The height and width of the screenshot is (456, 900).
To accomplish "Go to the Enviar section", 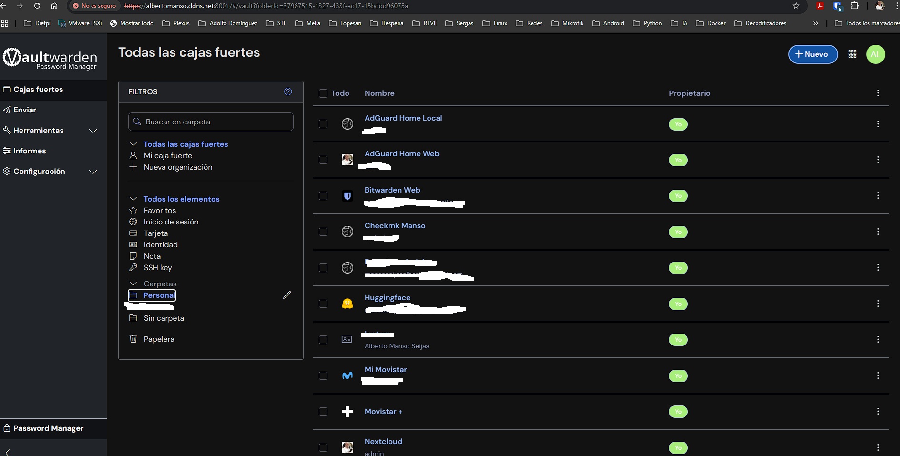I will point(25,110).
